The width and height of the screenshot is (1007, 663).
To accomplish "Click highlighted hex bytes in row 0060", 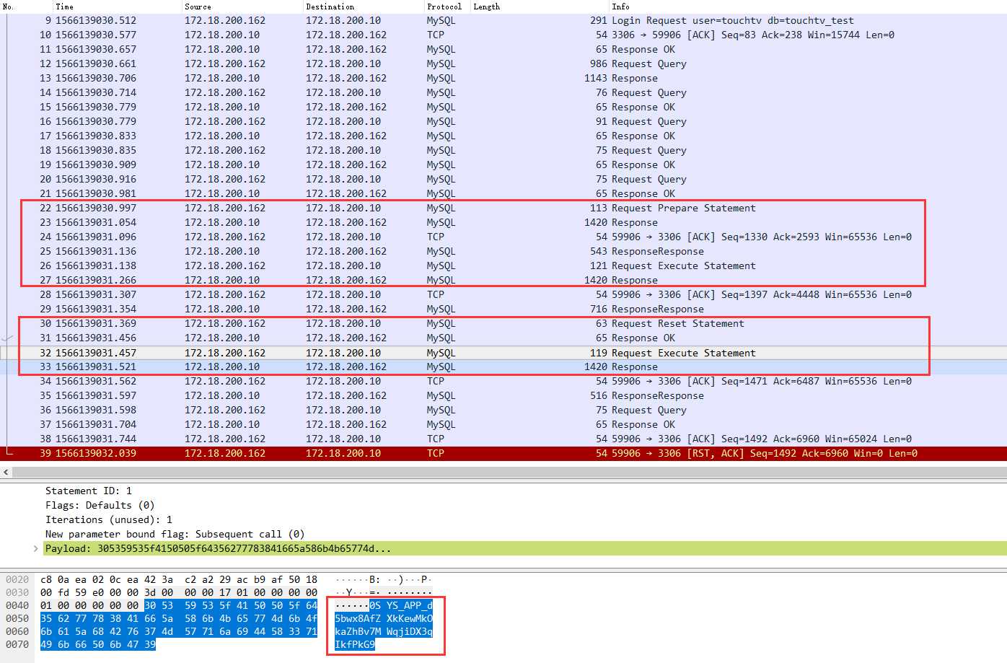I will (x=179, y=631).
